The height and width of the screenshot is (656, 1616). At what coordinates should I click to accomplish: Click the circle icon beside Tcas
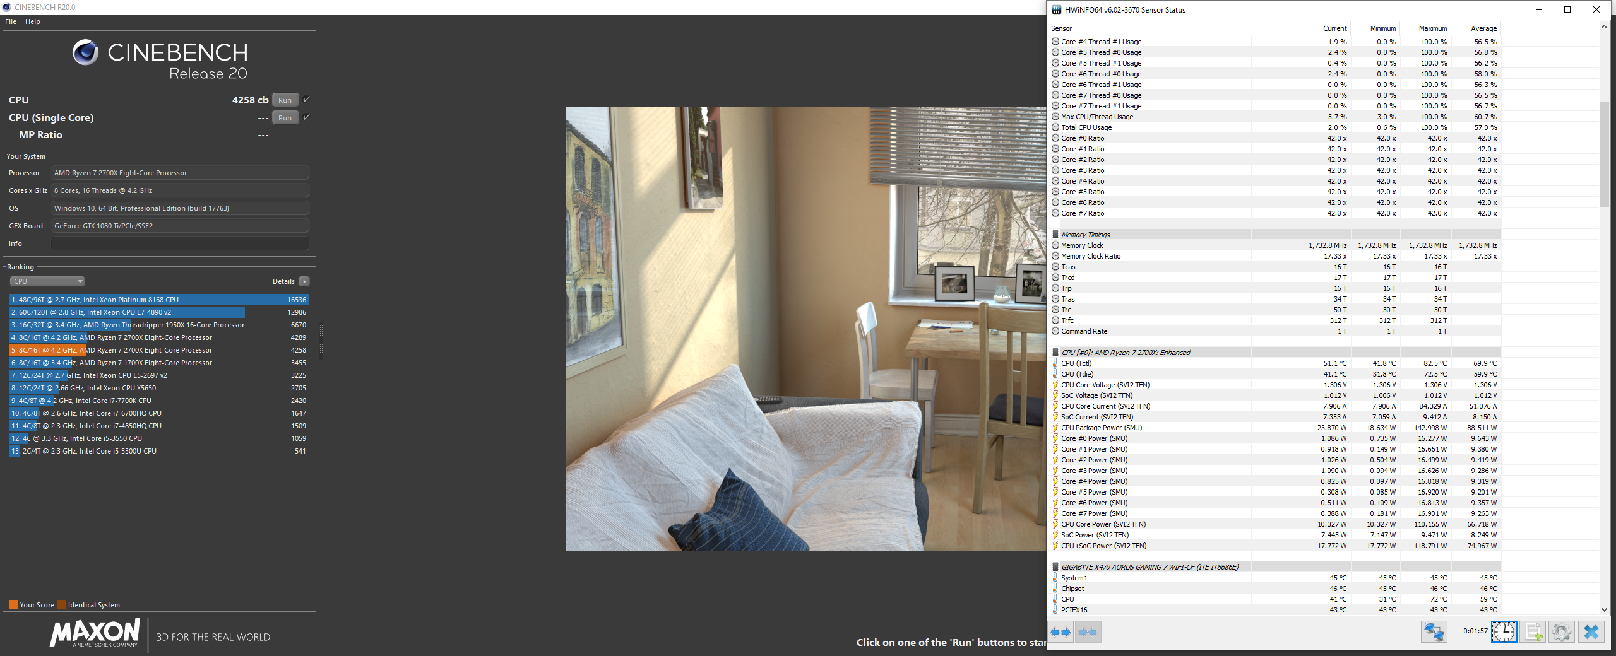point(1055,267)
